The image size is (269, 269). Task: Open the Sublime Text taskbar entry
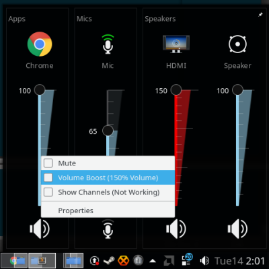42,260
